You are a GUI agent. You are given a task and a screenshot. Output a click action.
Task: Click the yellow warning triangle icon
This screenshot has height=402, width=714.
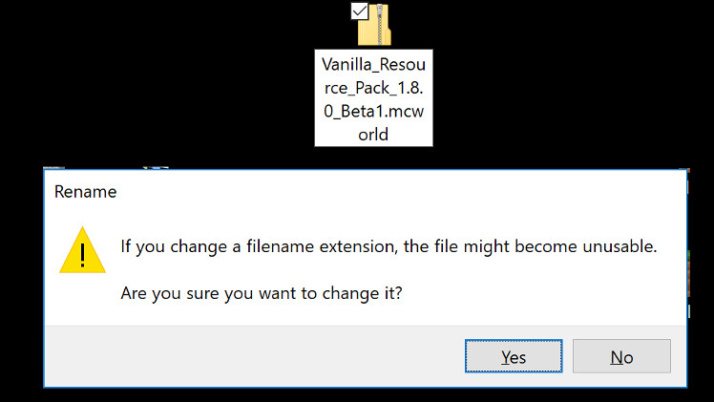click(82, 252)
